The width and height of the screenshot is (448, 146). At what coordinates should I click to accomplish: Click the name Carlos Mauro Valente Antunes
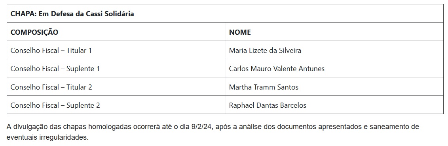click(x=277, y=69)
